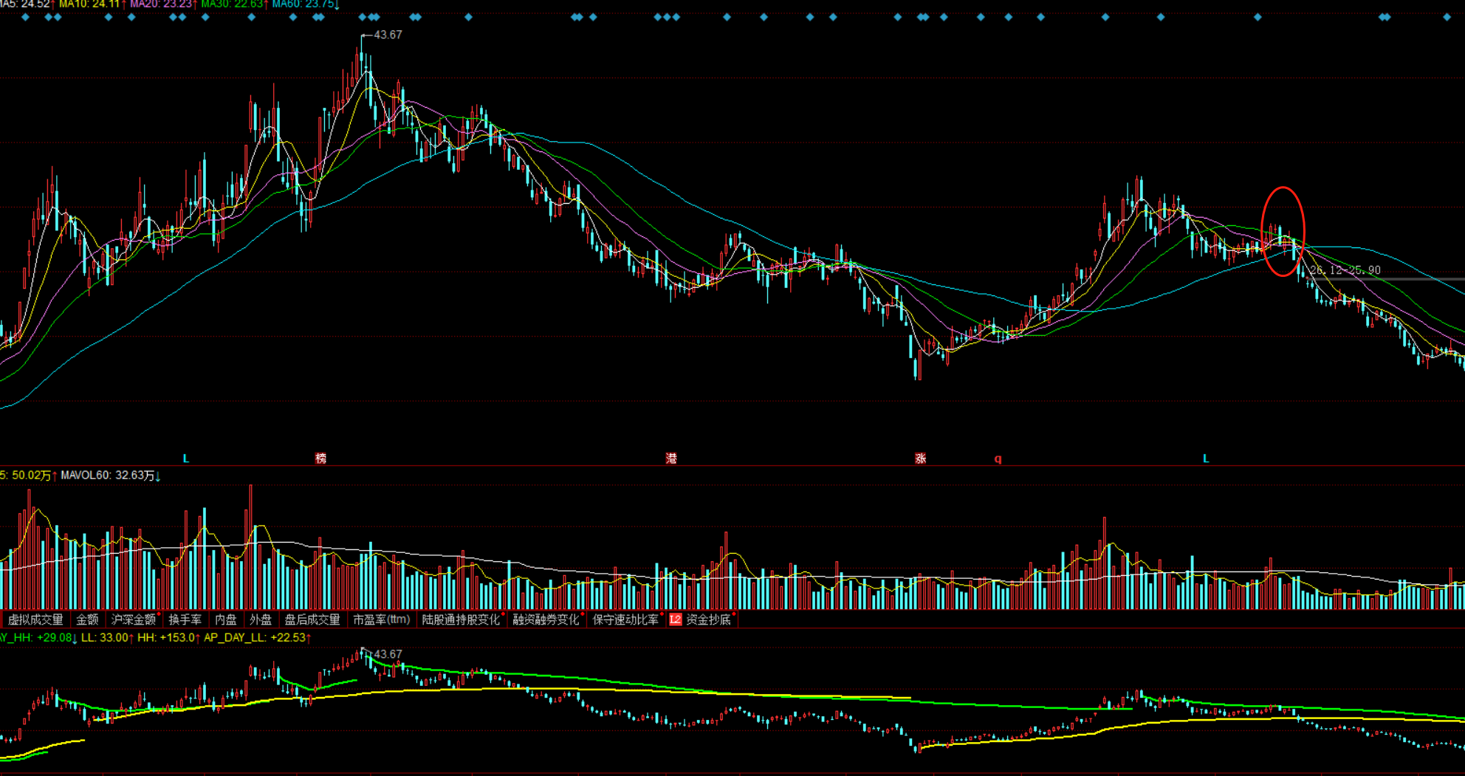Click the red 涨 event marker

click(920, 459)
